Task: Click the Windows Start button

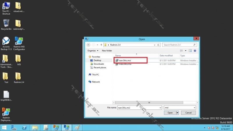Action: (x=4, y=128)
